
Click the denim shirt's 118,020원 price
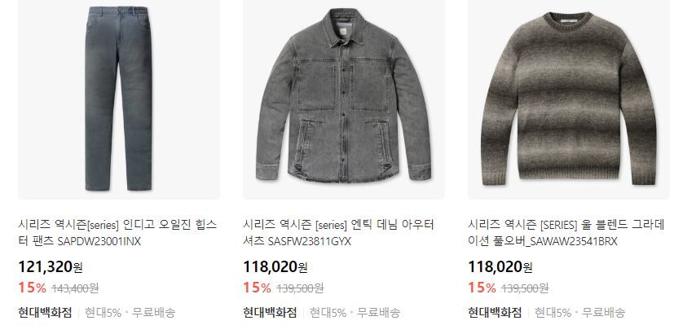275,267
